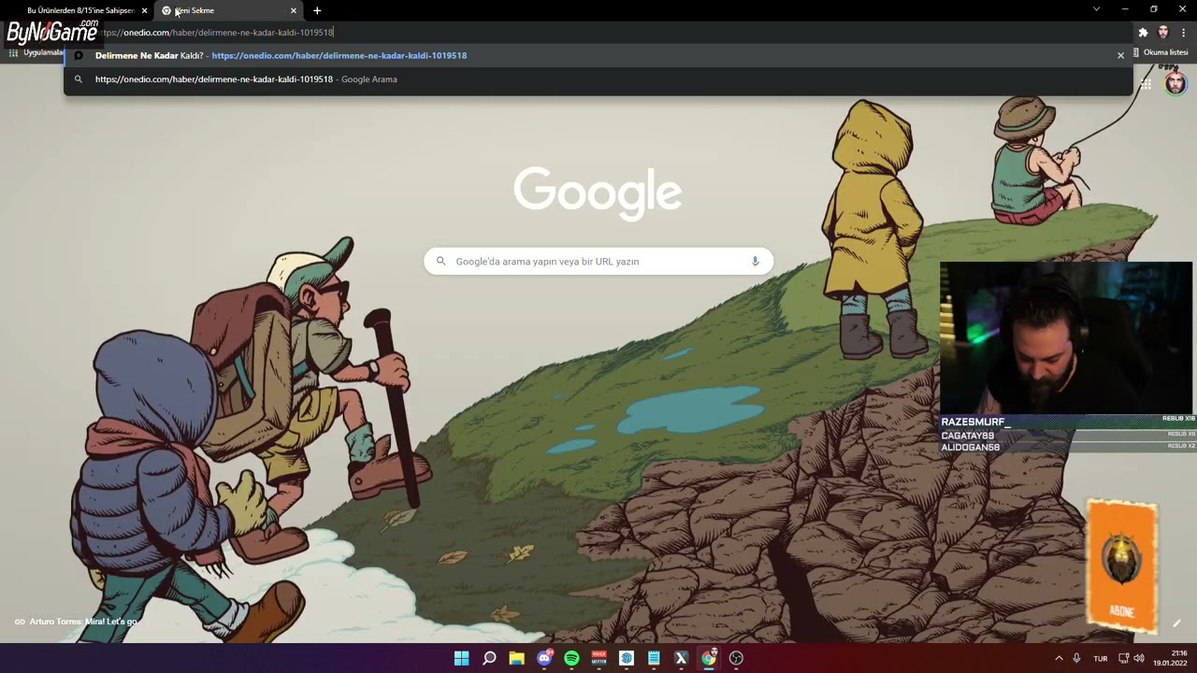Open Voicemeeter from the taskbar
This screenshot has width=1197, height=673.
pos(599,658)
